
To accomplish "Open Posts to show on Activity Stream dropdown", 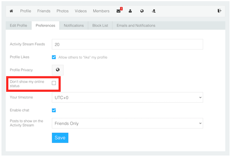I will point(127,123).
